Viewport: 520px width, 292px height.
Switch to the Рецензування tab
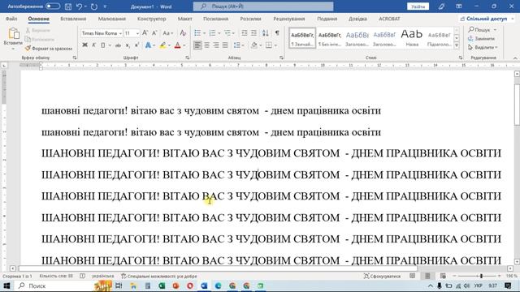coord(289,19)
